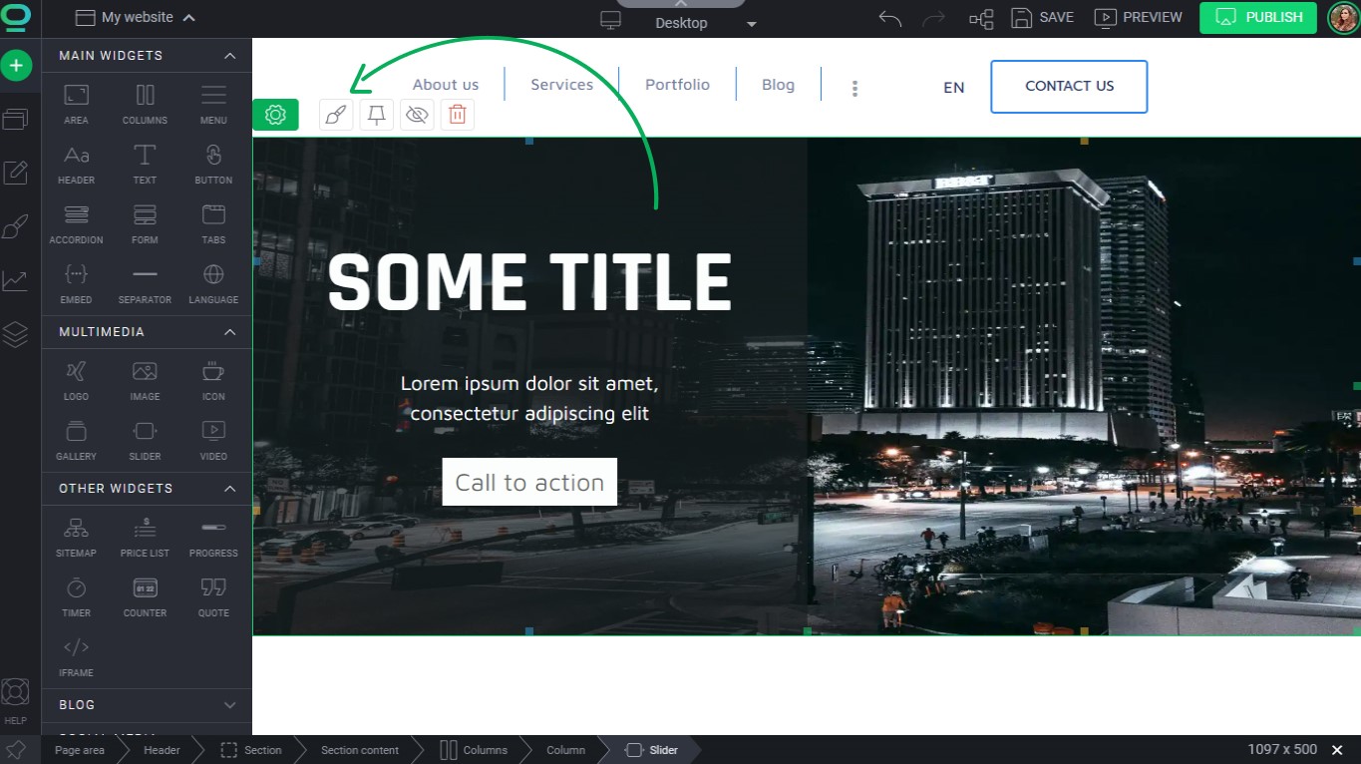This screenshot has width=1361, height=764.
Task: Add the Tabs widget
Action: 213,223
